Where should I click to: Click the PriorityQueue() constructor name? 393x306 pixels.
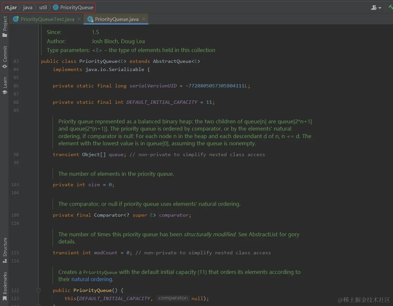(x=92, y=290)
